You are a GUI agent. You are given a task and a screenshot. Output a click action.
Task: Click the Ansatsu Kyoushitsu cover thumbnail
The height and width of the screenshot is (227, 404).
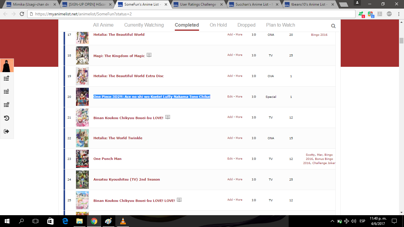82,179
